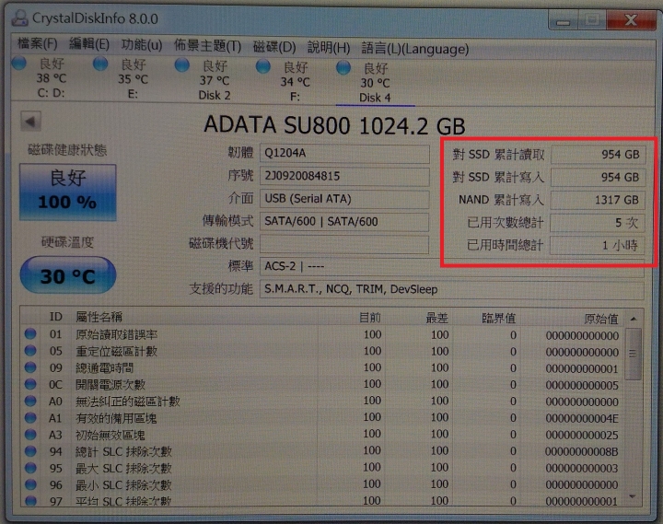Open the 佈景主題(T) theme menu
Image resolution: width=663 pixels, height=524 pixels.
(207, 46)
